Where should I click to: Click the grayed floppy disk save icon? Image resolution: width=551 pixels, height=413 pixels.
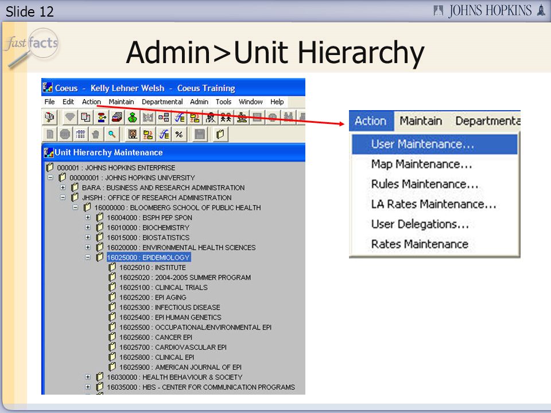(200, 134)
